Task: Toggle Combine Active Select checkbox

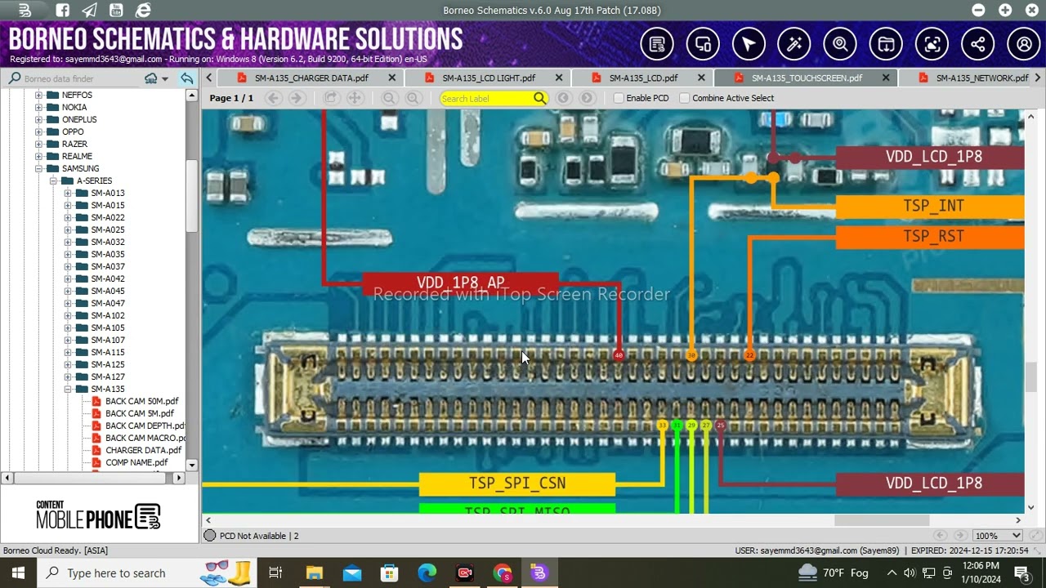Action: tap(685, 98)
